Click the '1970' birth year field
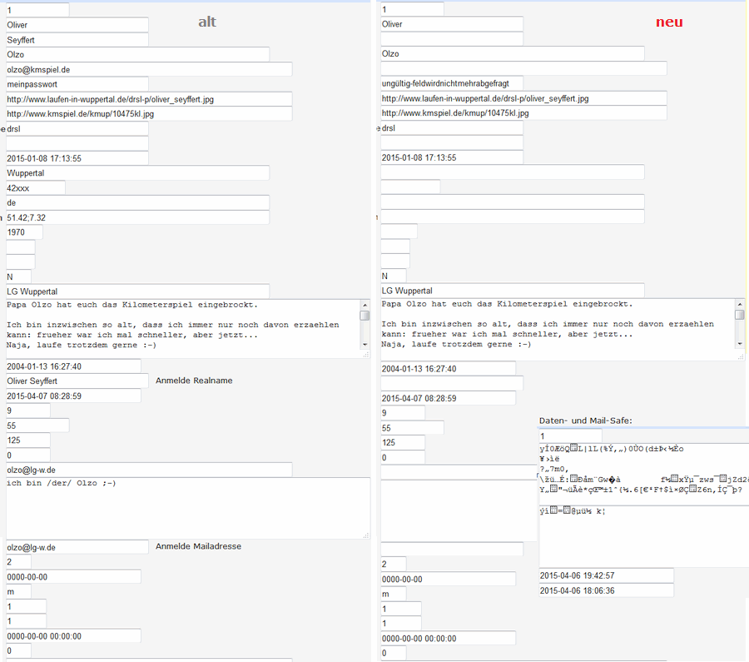The image size is (749, 662). pyautogui.click(x=24, y=232)
